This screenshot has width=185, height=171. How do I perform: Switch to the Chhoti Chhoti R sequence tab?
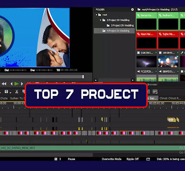170,98
